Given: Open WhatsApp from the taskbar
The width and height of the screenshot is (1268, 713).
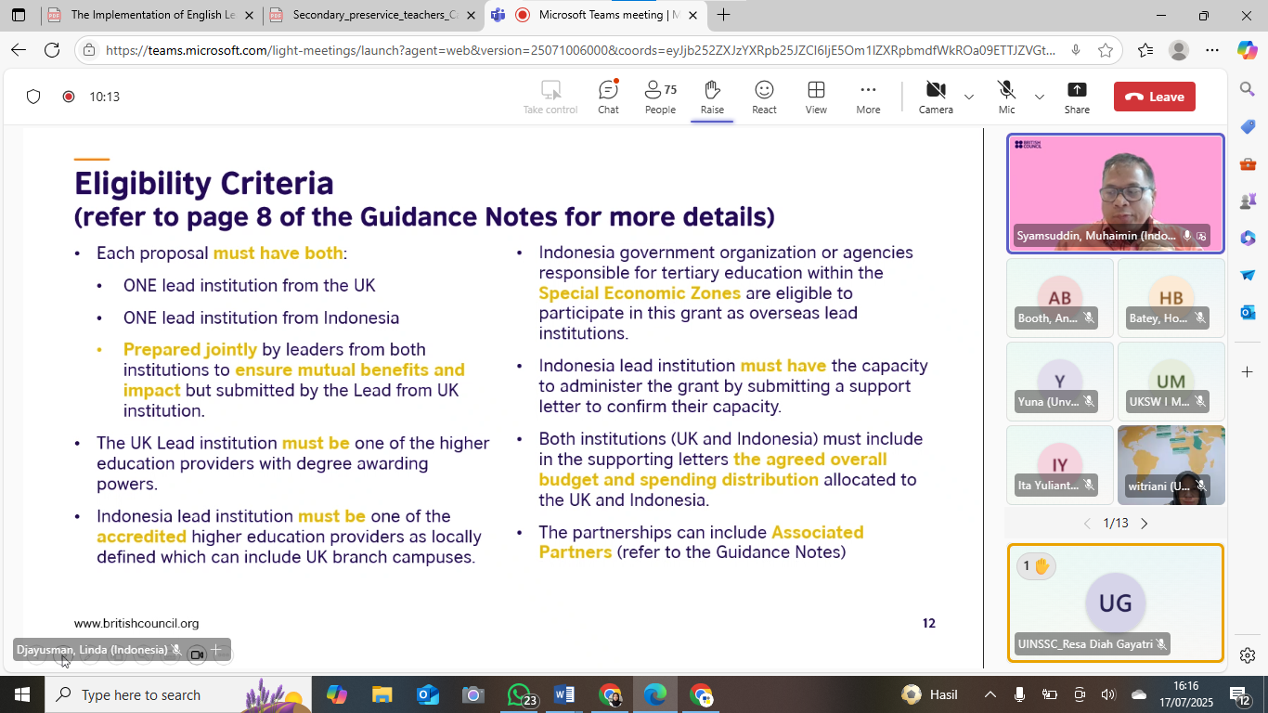Looking at the screenshot, I should [x=521, y=694].
